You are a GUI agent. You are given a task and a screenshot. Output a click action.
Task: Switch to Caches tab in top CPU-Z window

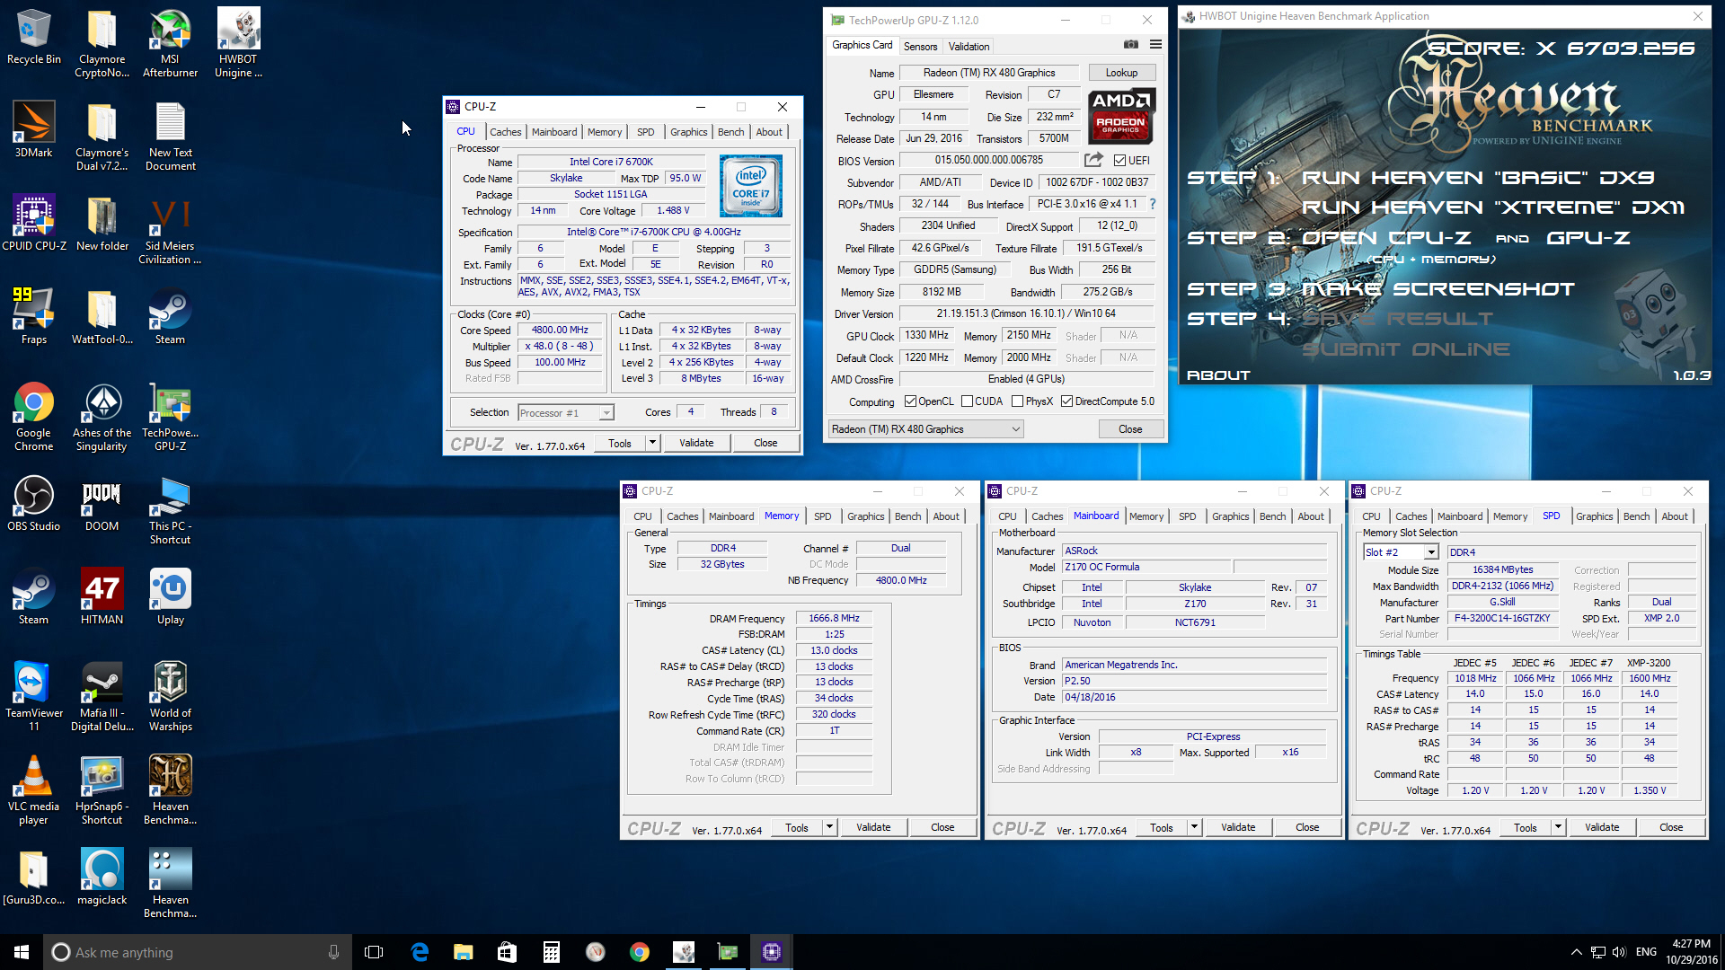pyautogui.click(x=506, y=132)
